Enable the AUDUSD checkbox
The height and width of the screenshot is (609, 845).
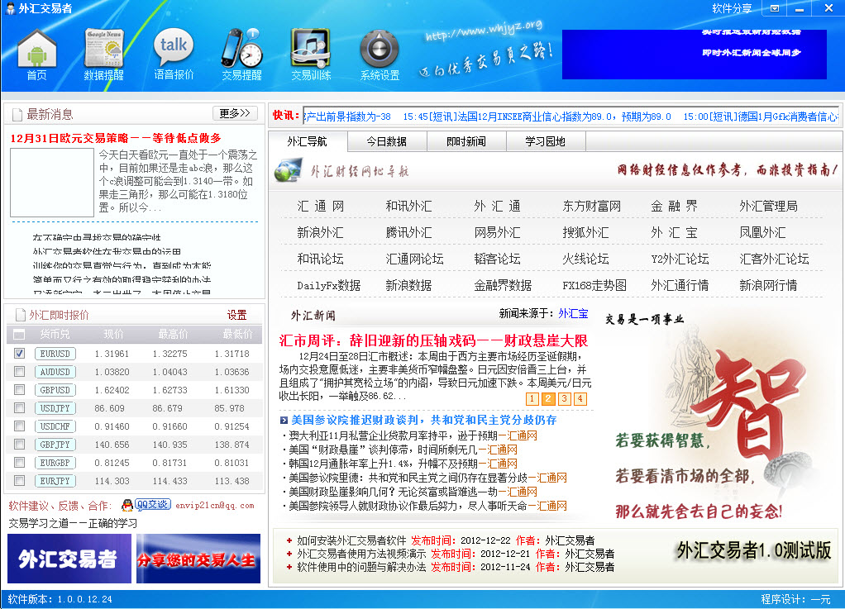pyautogui.click(x=19, y=371)
